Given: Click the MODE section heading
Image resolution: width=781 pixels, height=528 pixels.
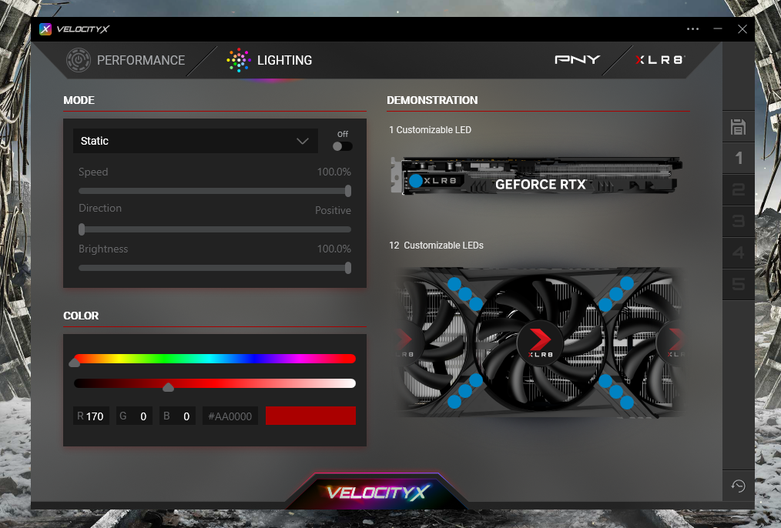Looking at the screenshot, I should click(x=79, y=100).
